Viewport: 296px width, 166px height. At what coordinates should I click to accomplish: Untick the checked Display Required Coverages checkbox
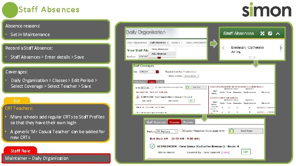156,87
